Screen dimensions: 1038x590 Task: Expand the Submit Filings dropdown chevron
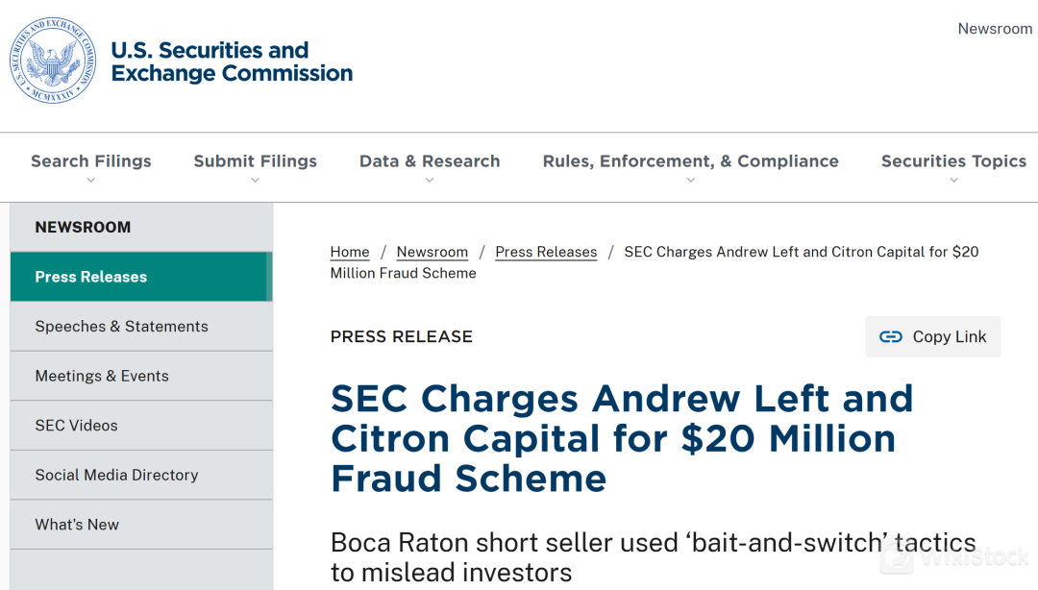pos(255,180)
